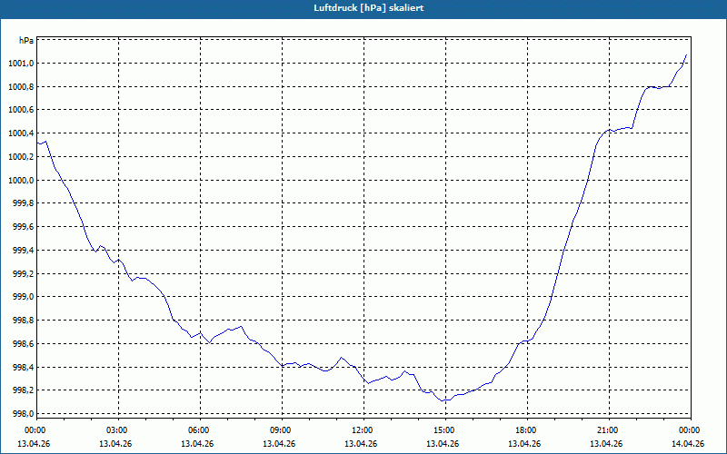
Task: Select the y-axis value '1000,2'
Action: click(x=21, y=157)
